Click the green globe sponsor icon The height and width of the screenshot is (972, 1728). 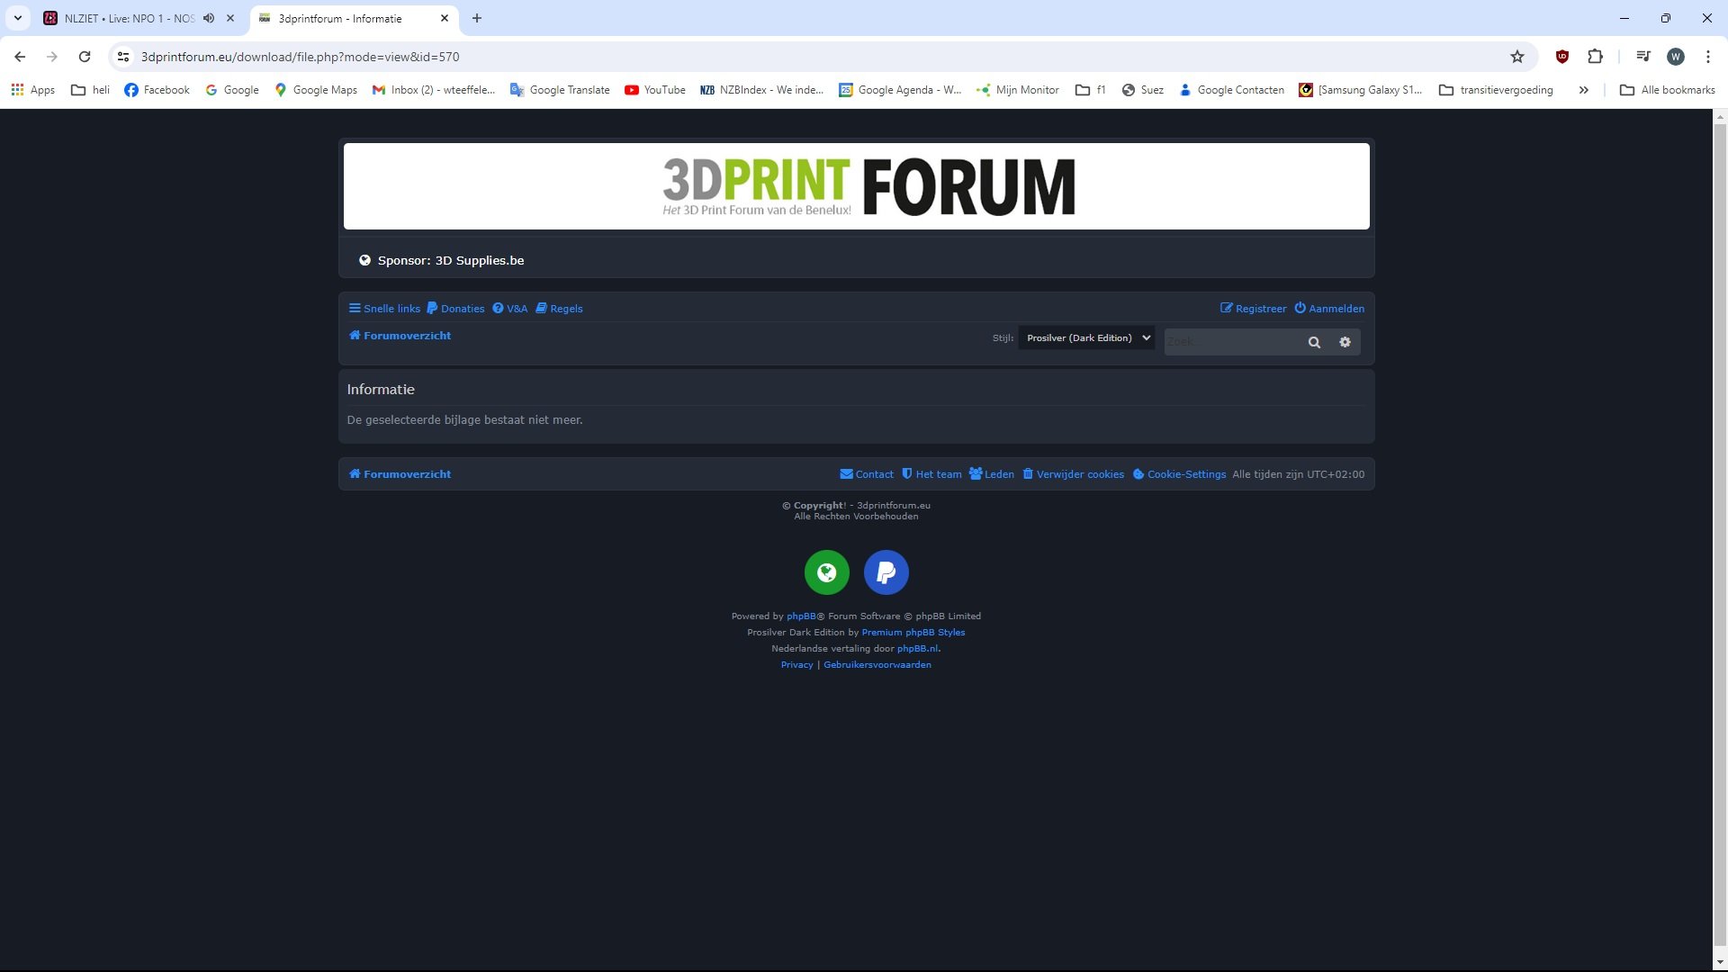click(826, 572)
